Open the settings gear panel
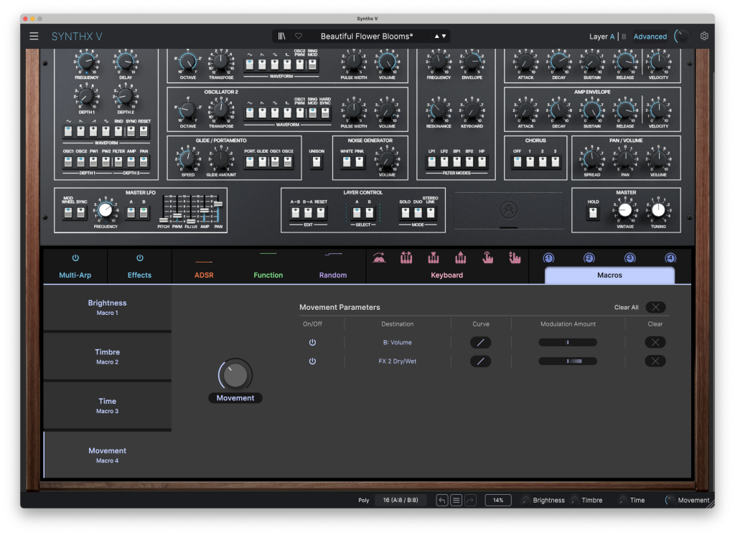The image size is (735, 535). [704, 36]
